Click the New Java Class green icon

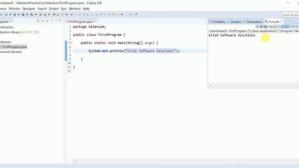coord(45,14)
